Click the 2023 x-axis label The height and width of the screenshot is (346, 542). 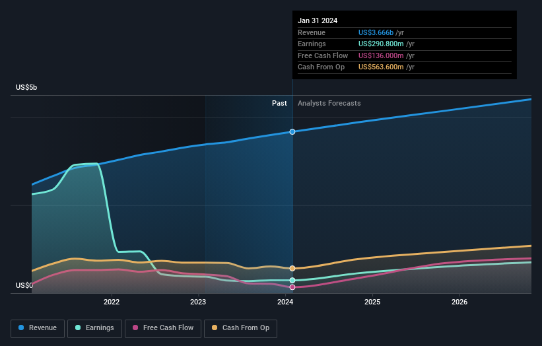pos(198,302)
